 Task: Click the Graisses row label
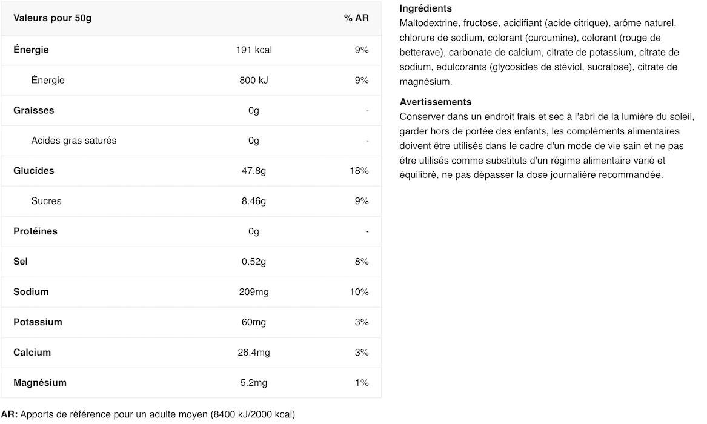click(x=34, y=110)
